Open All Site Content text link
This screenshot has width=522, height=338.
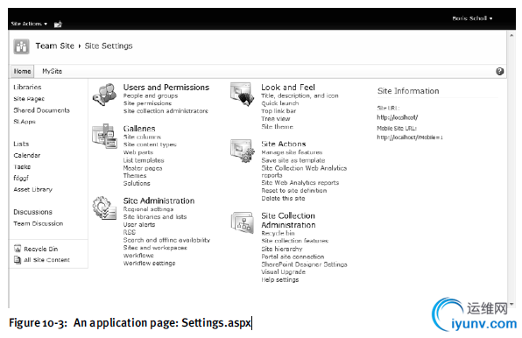point(47,260)
